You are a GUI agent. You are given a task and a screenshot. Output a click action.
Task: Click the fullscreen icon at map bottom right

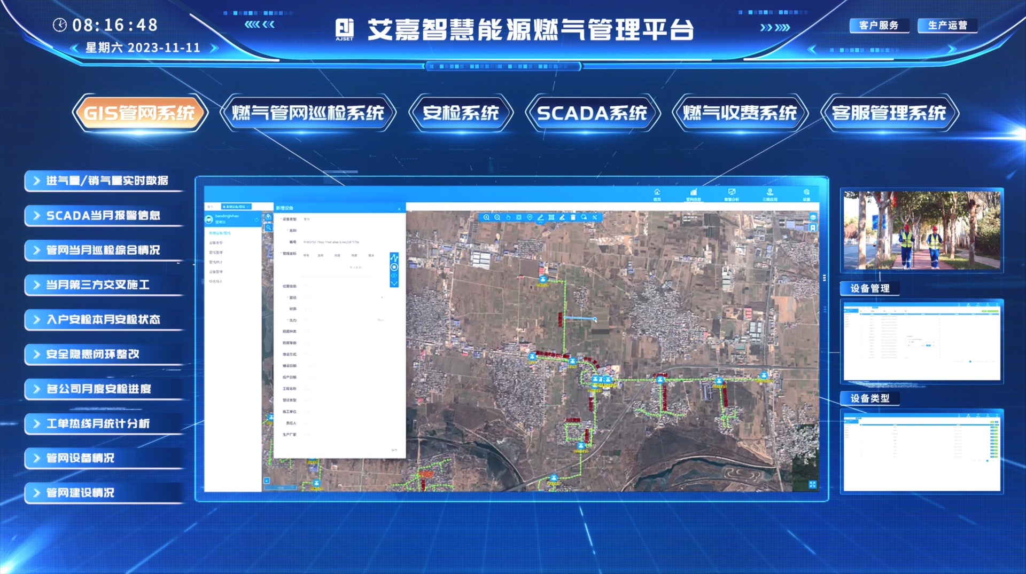click(x=812, y=484)
